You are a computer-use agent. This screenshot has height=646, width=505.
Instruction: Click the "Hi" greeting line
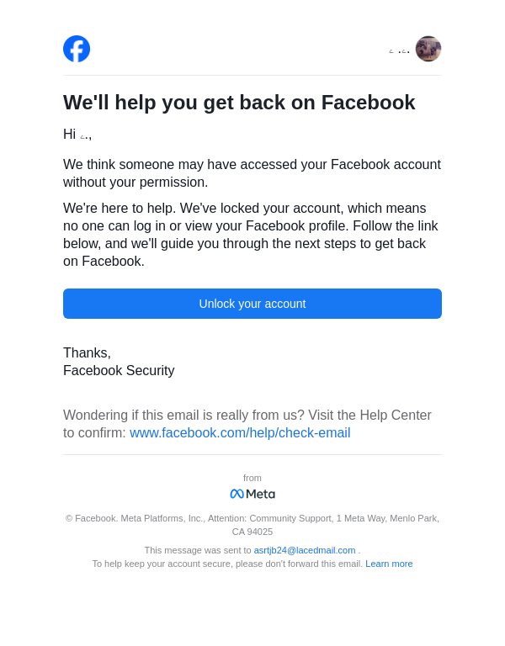pos(77,135)
